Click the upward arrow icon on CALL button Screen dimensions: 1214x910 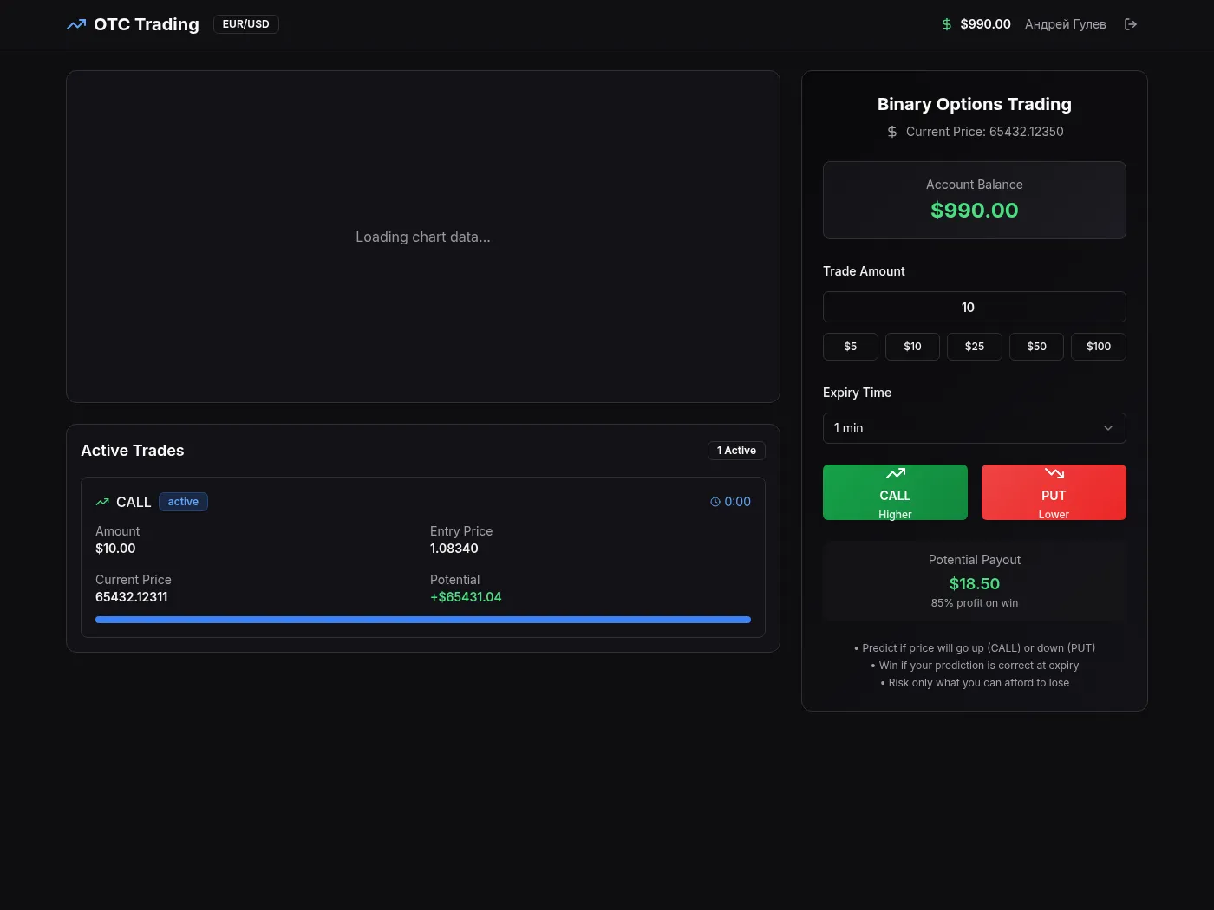[895, 473]
